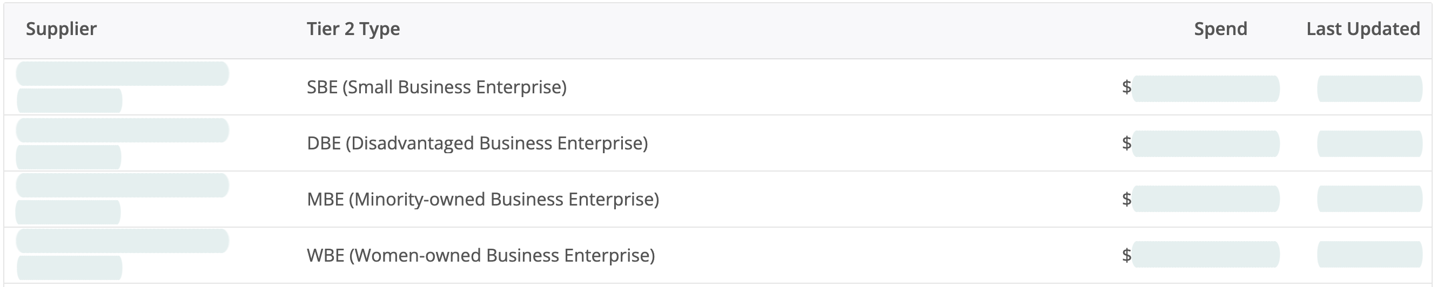
Task: Click the last updated date in DBE row
Action: point(1369,144)
